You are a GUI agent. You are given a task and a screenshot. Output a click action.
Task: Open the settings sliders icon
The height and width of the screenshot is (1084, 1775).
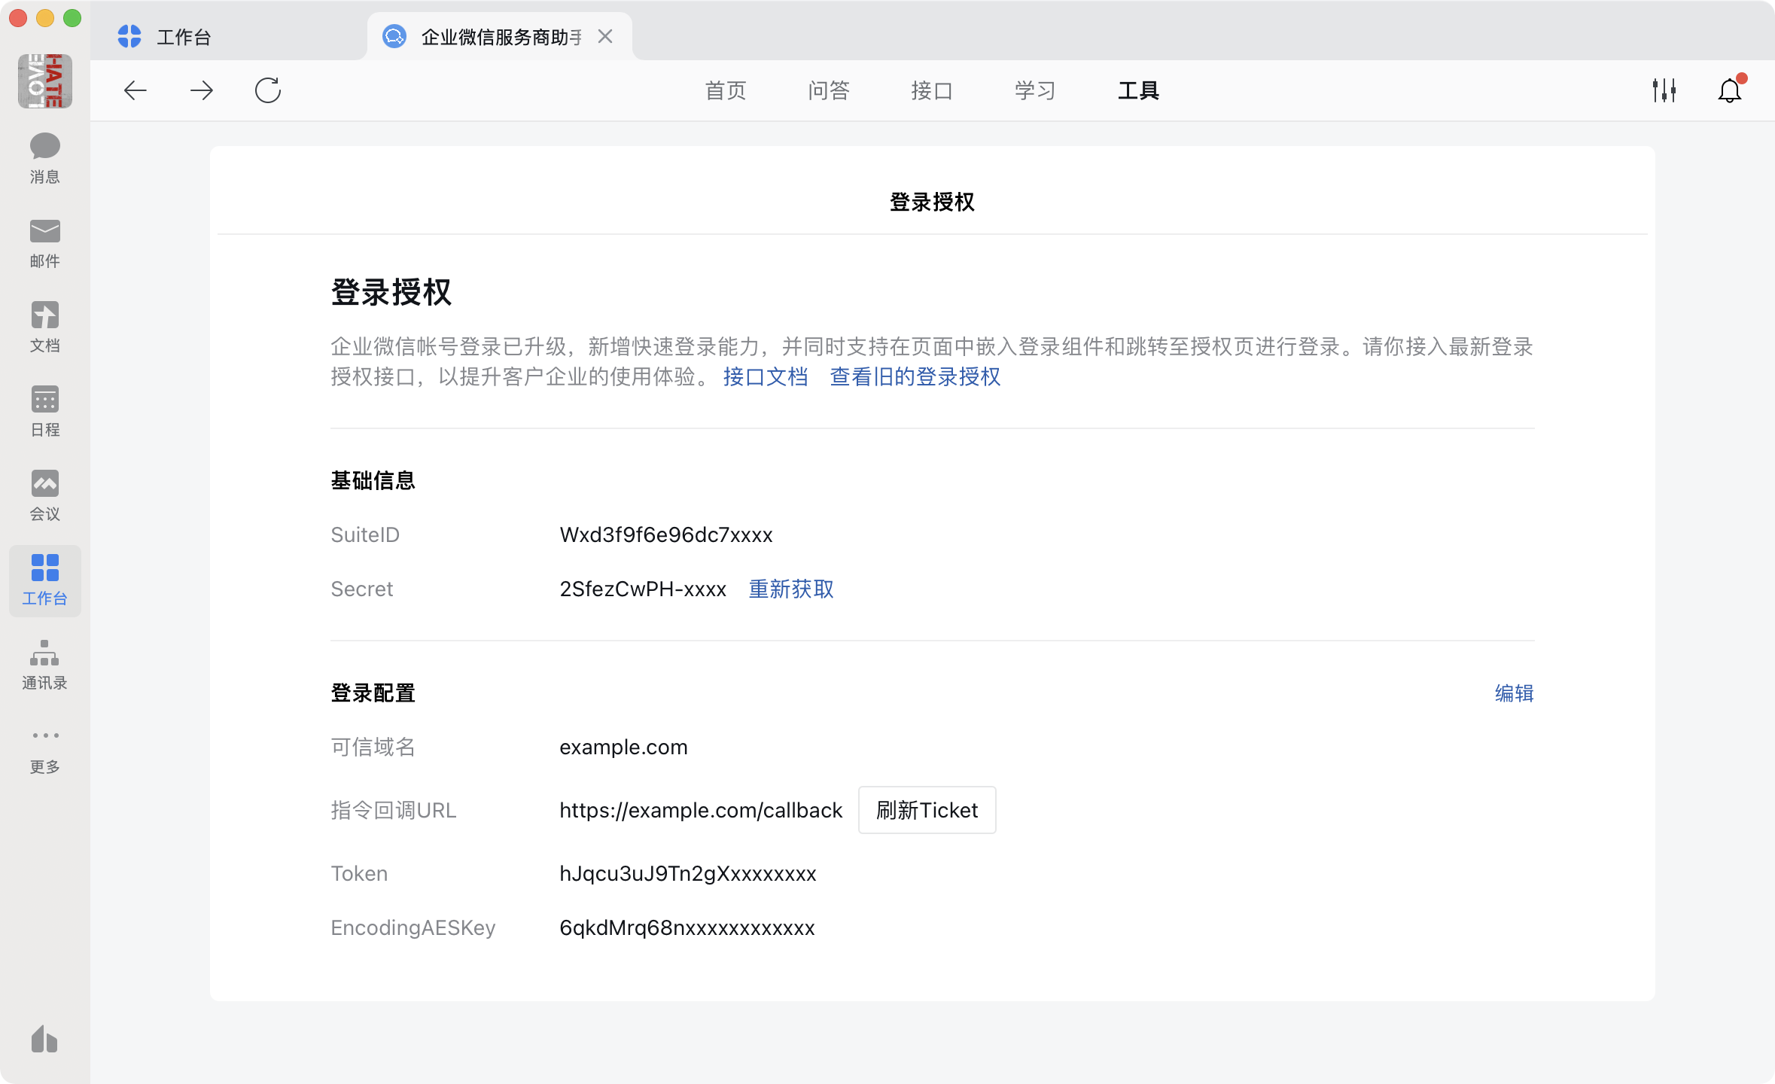[x=1664, y=90]
